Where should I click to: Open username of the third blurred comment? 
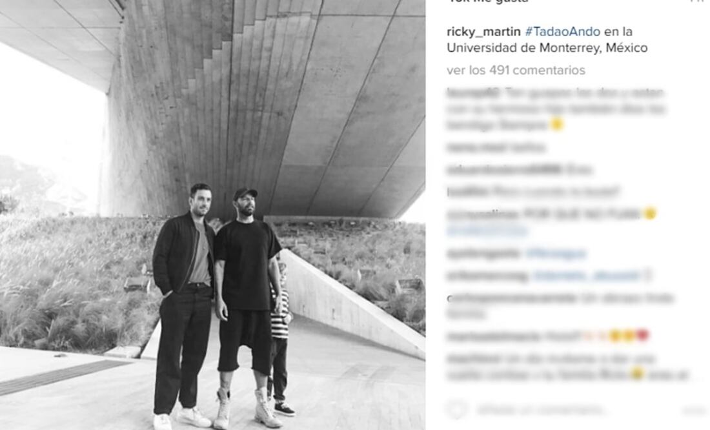(505, 169)
